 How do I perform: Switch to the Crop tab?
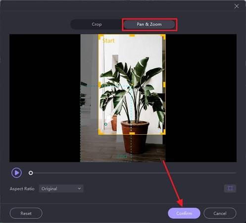click(x=97, y=24)
